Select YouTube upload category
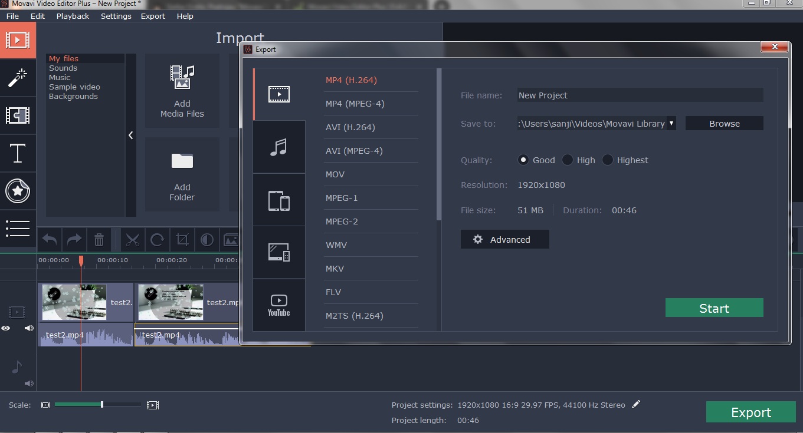 click(279, 305)
